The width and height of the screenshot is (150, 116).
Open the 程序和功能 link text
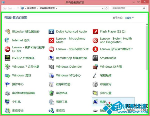pyautogui.click(x=63, y=84)
